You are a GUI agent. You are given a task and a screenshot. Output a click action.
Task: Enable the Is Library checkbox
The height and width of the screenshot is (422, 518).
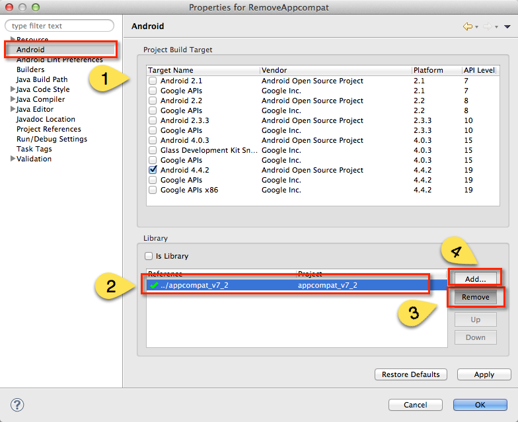click(x=149, y=256)
